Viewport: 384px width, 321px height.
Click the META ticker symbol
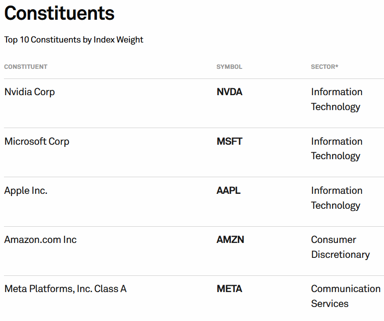click(230, 289)
